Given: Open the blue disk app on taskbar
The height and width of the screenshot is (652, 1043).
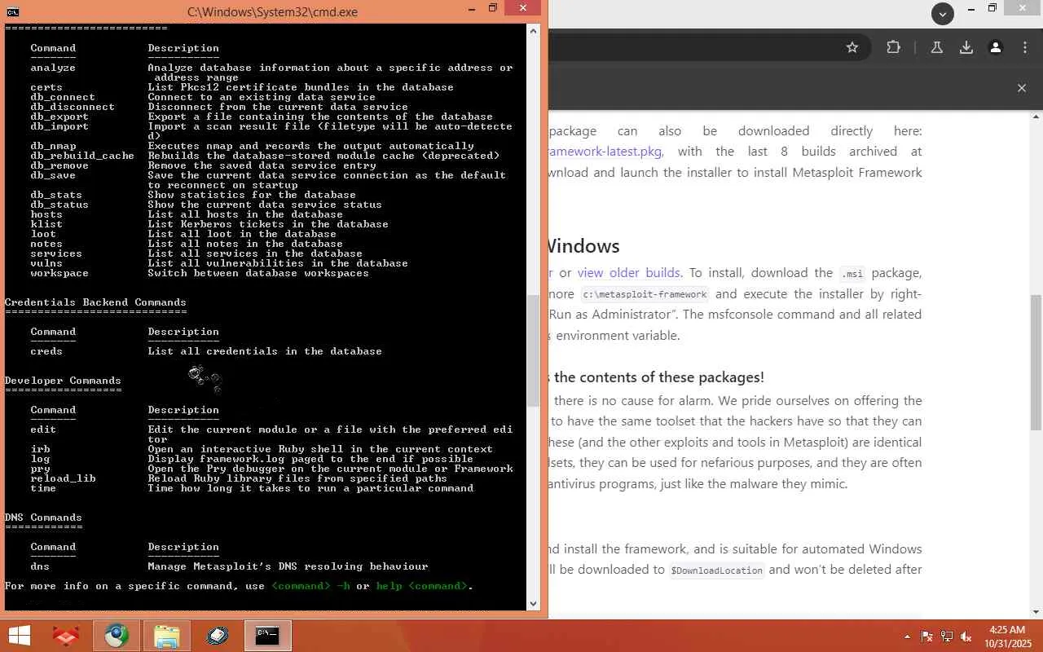Looking at the screenshot, I should [x=217, y=636].
